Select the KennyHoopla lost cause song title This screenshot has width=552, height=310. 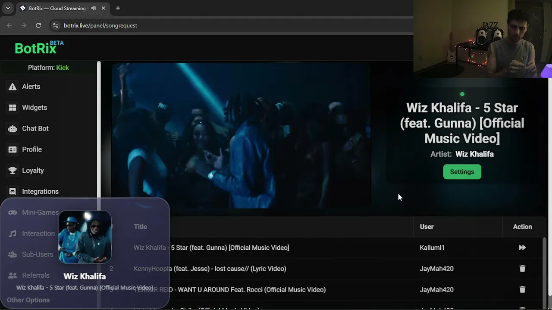(x=210, y=269)
